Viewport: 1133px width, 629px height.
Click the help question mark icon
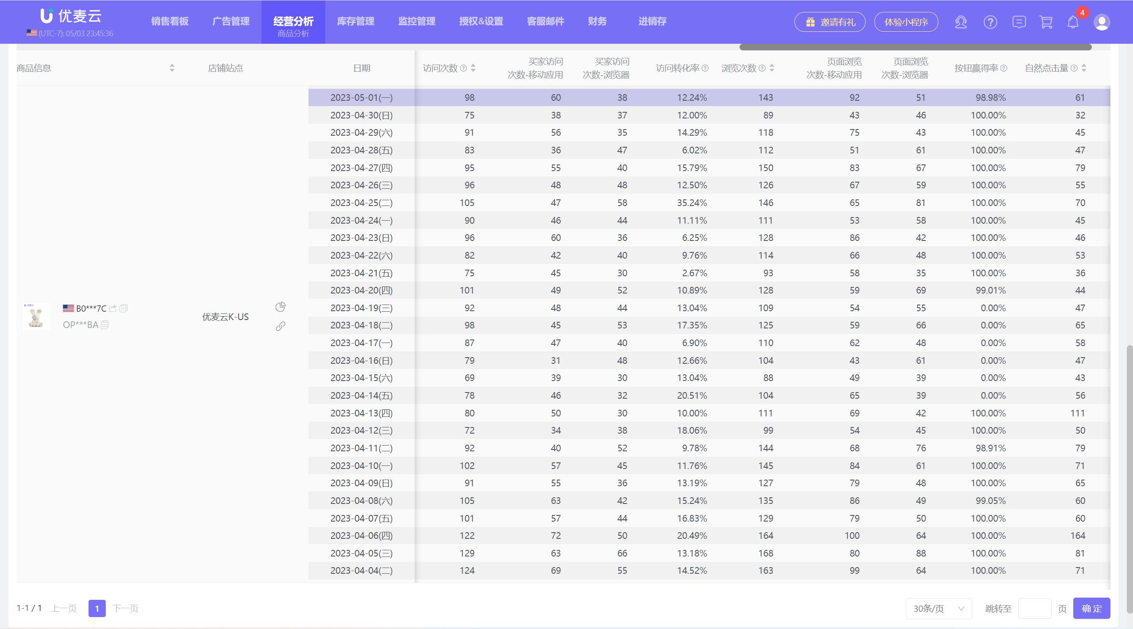pyautogui.click(x=990, y=22)
